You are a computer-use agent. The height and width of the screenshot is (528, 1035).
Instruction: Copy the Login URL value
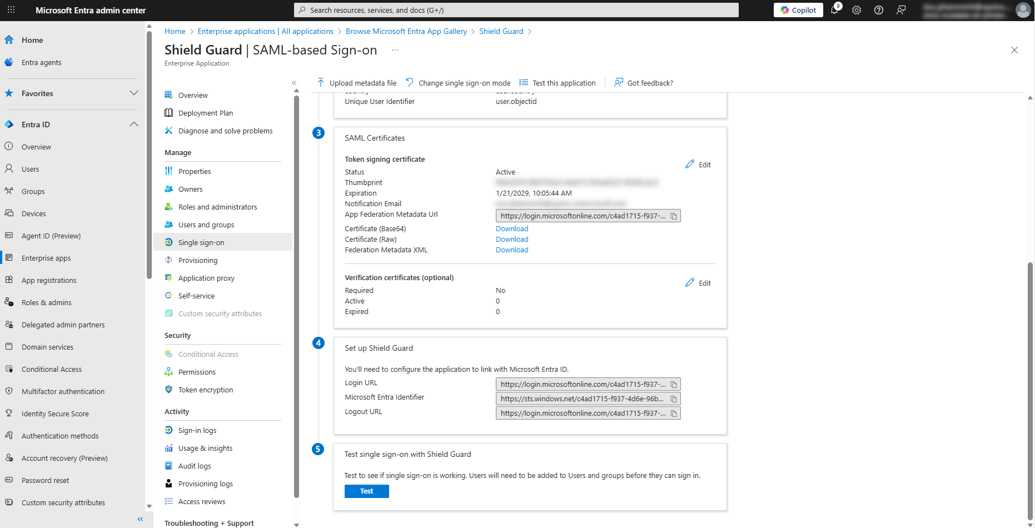pos(674,385)
